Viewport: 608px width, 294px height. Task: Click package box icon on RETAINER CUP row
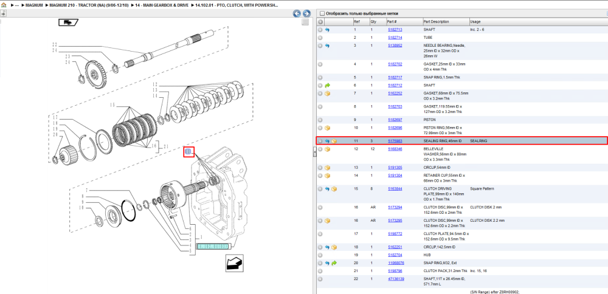327,176
